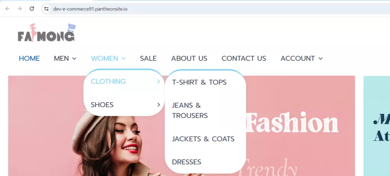This screenshot has width=390, height=176.
Task: Expand the CLOTHING submenu arrow
Action: [158, 82]
